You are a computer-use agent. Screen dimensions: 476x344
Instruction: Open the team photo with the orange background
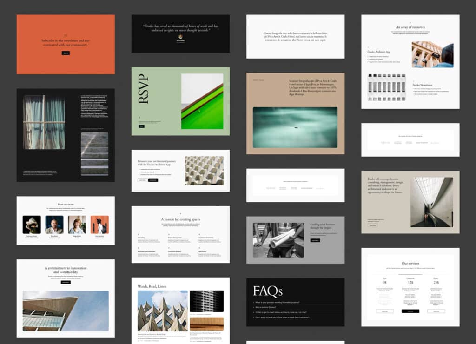pos(99,225)
